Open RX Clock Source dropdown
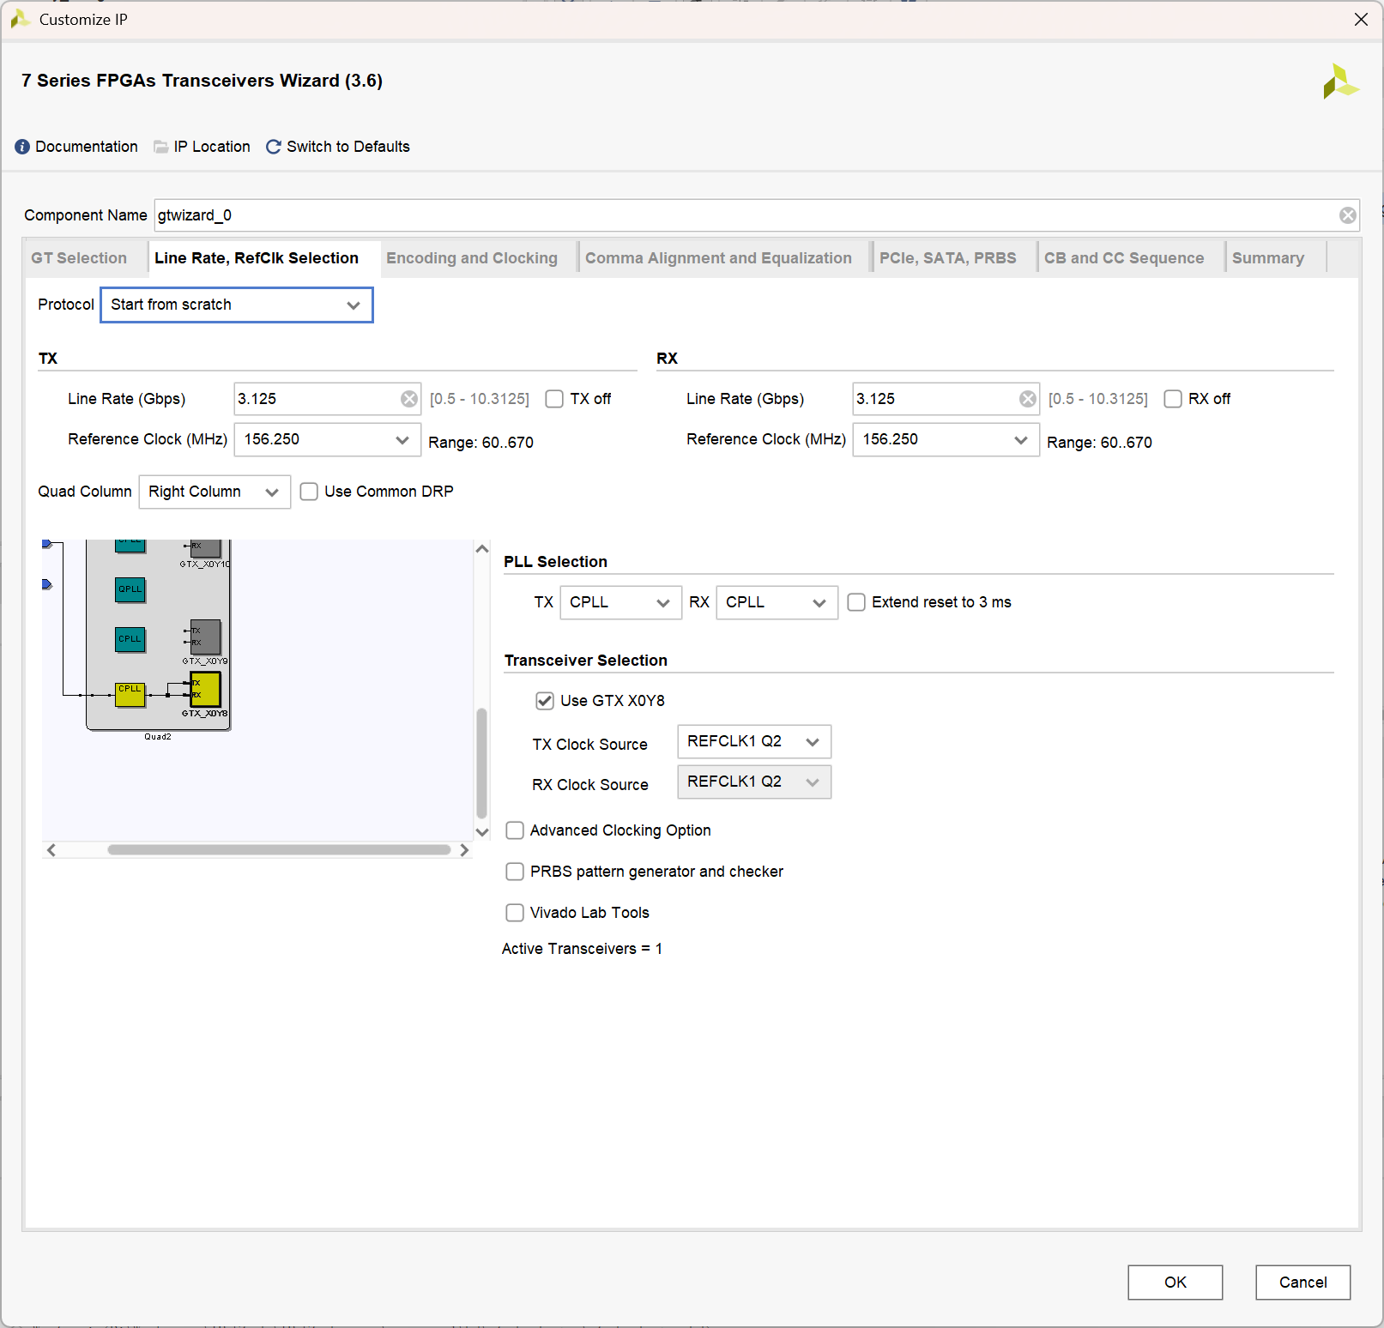Image resolution: width=1384 pixels, height=1328 pixels. click(x=754, y=782)
